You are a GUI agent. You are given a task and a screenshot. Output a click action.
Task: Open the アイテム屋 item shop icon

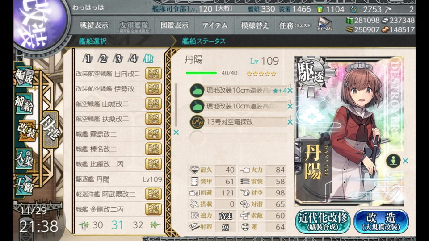click(x=324, y=24)
